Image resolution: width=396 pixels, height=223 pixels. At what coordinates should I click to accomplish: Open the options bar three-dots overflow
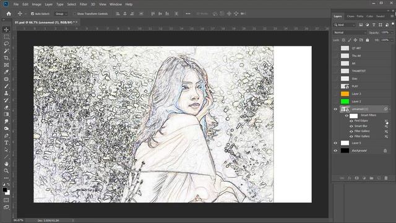188,14
